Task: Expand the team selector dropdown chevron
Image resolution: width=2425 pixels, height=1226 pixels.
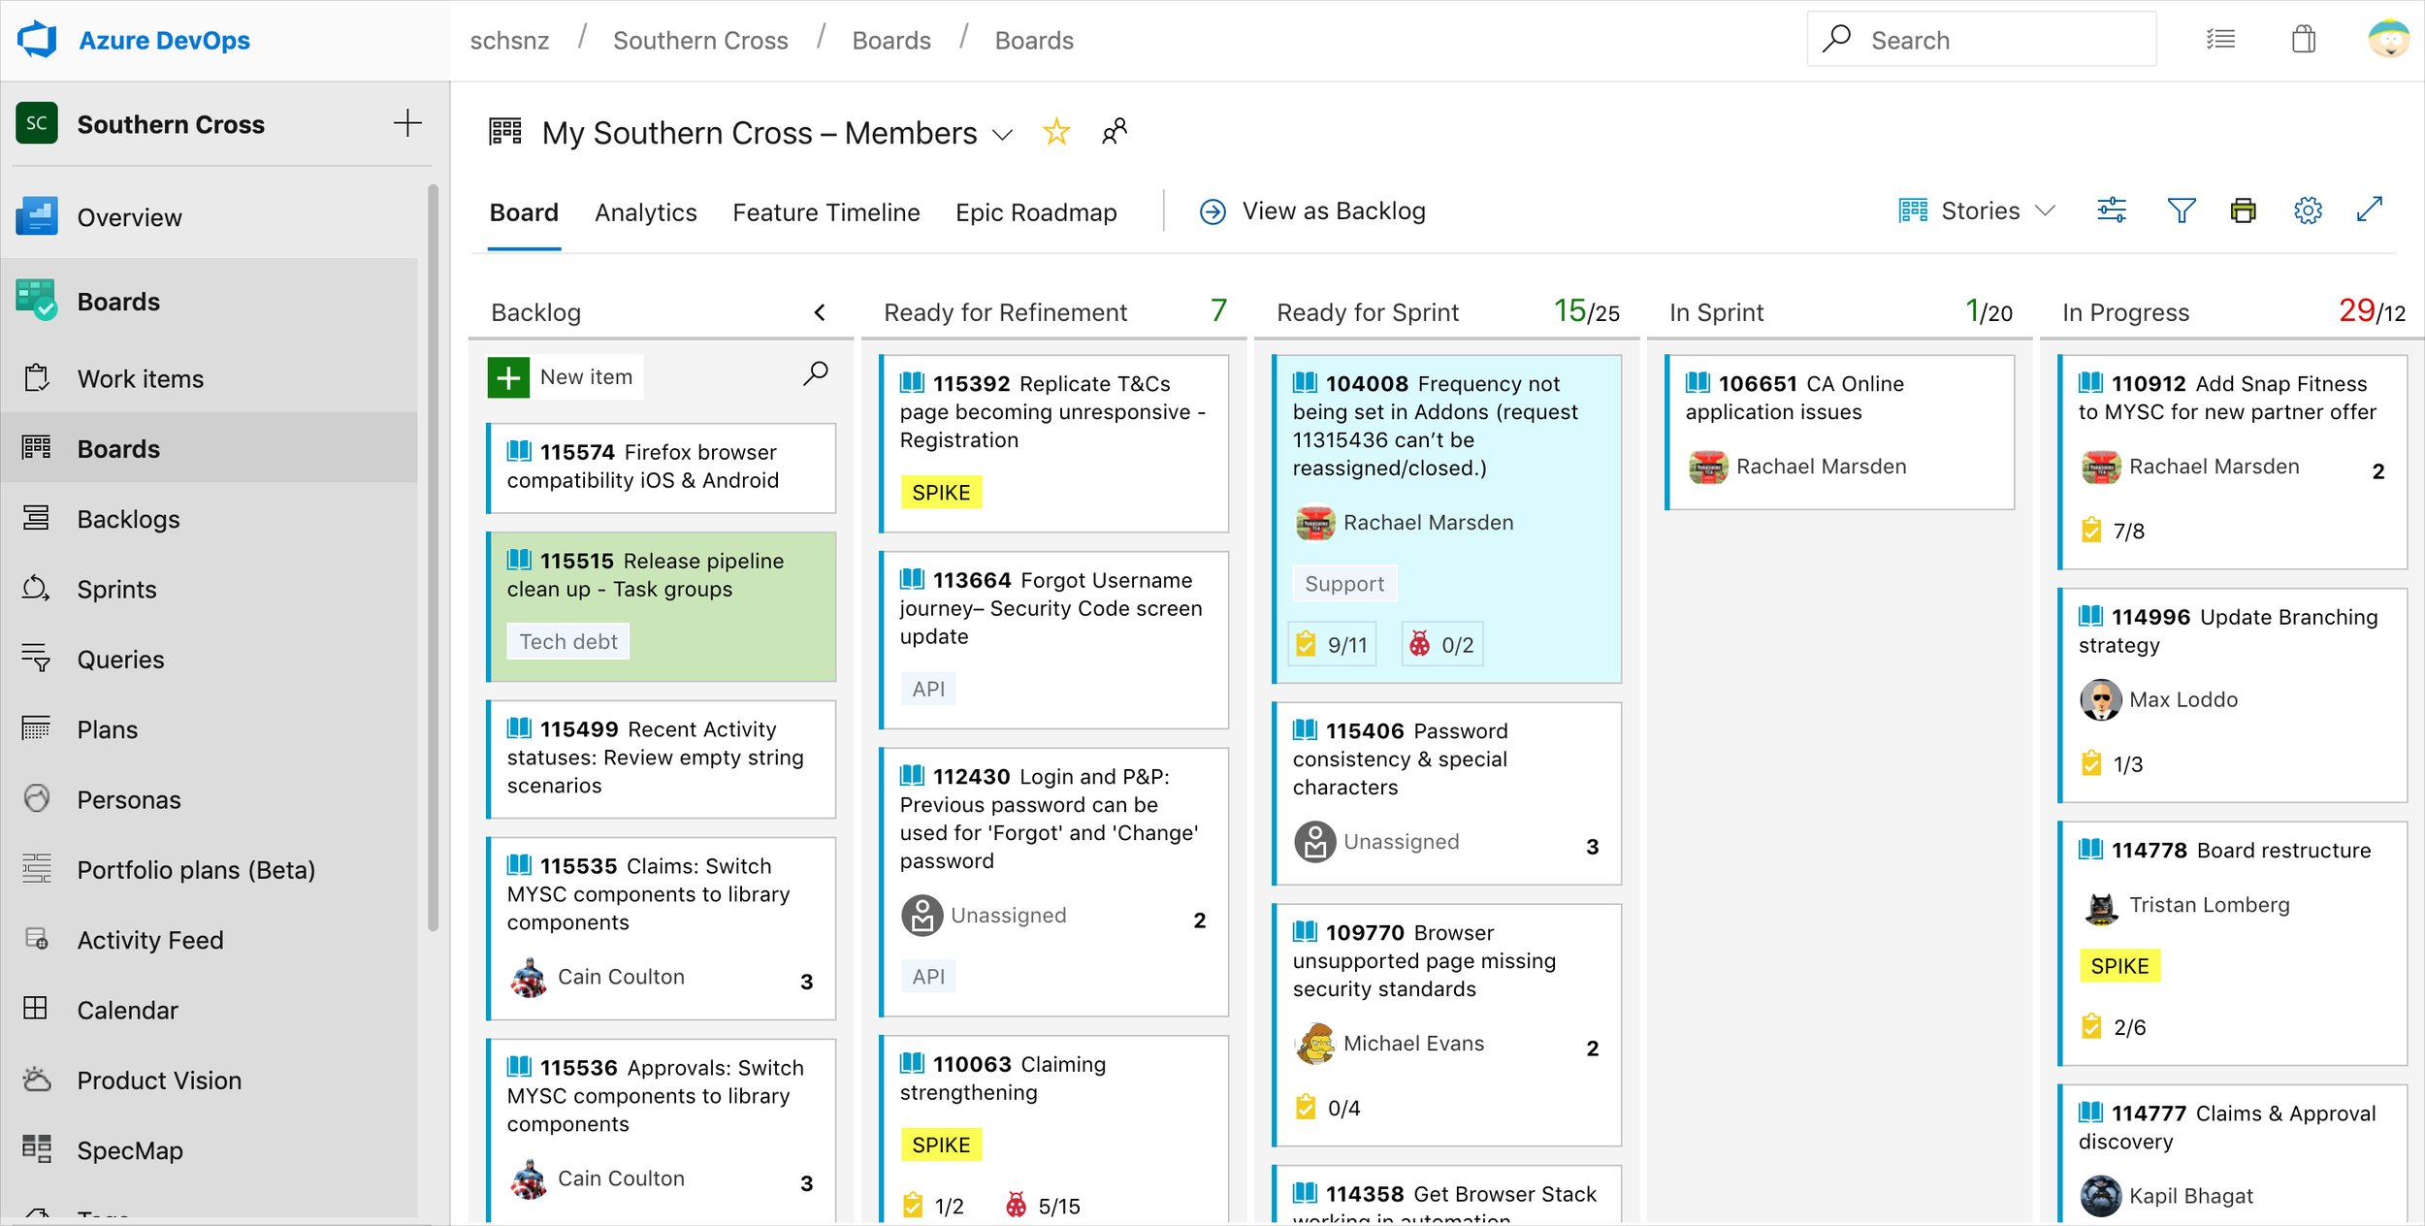Action: [x=1003, y=135]
